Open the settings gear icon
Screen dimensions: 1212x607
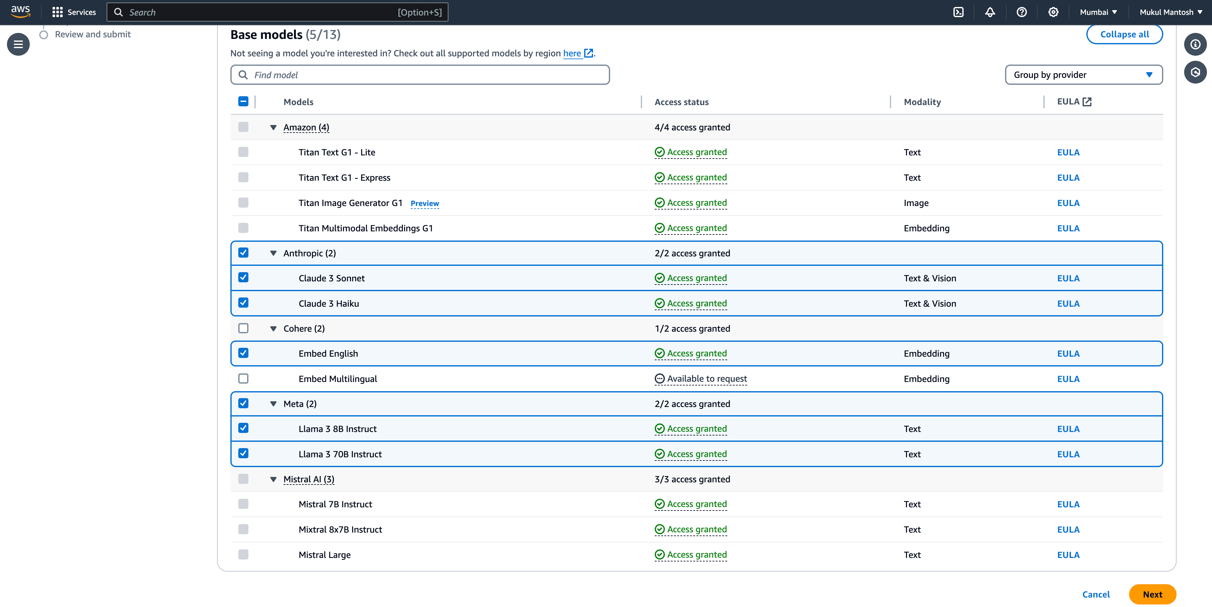pos(1053,12)
